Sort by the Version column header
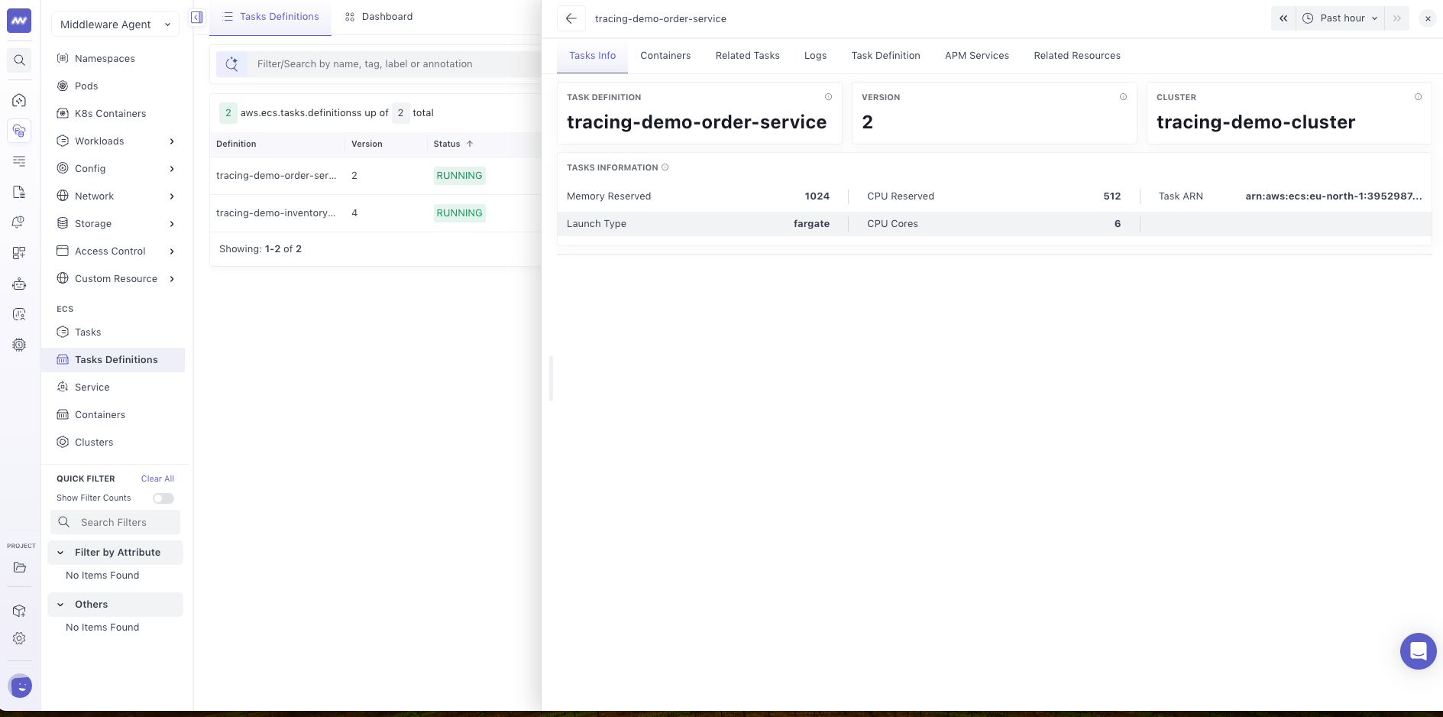This screenshot has width=1443, height=717. pos(367,144)
